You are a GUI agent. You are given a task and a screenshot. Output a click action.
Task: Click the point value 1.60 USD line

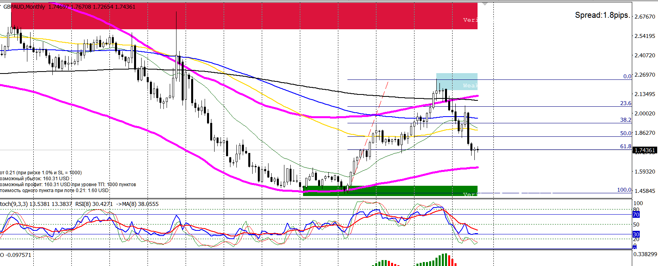[54, 191]
